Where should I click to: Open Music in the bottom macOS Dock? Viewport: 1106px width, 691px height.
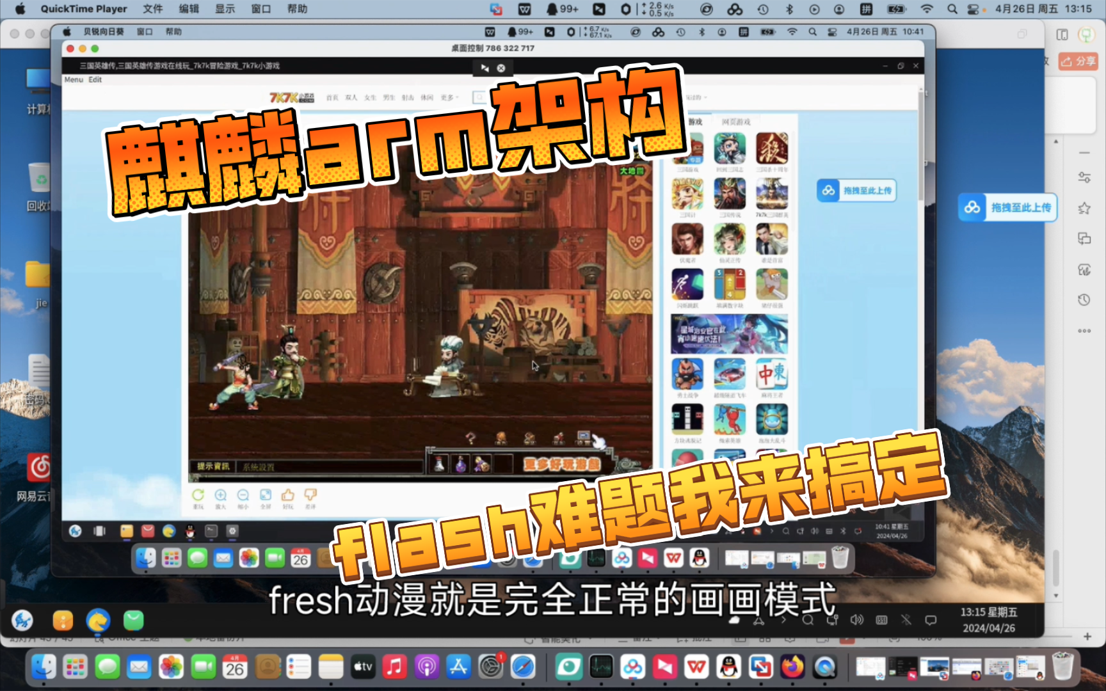(394, 667)
